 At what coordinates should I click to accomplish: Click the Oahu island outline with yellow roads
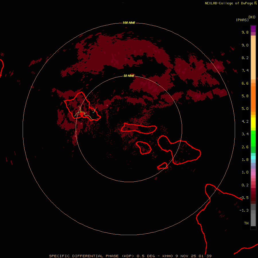[82, 106]
